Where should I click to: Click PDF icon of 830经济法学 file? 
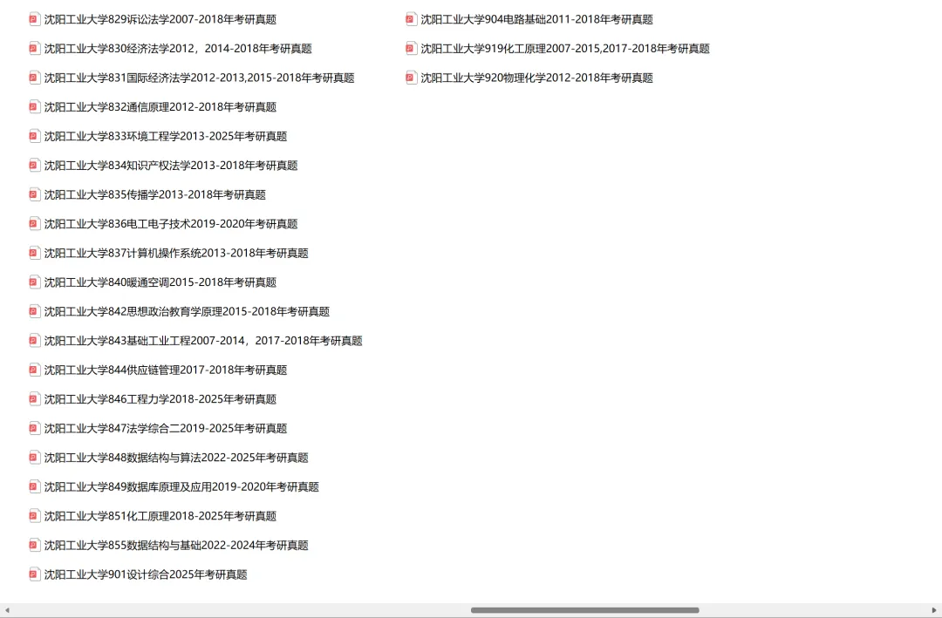[x=35, y=48]
